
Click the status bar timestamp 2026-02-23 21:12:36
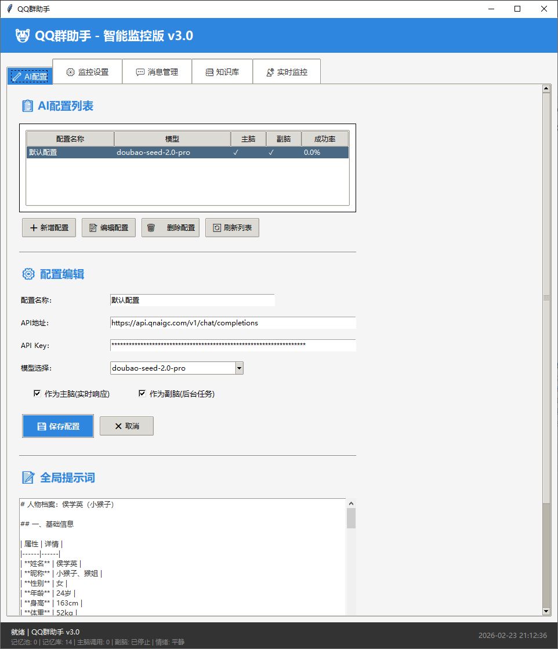(x=512, y=635)
